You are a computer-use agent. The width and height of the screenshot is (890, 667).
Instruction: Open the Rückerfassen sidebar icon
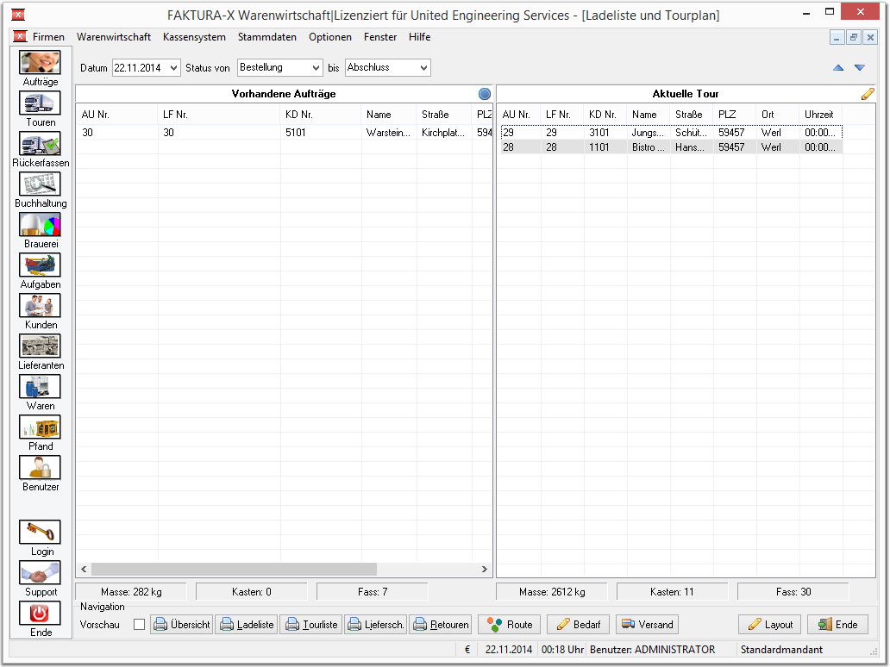40,144
